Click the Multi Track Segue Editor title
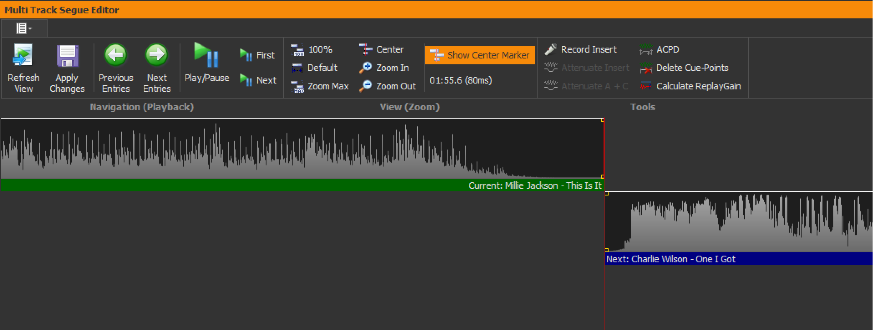873x330 pixels. click(62, 10)
